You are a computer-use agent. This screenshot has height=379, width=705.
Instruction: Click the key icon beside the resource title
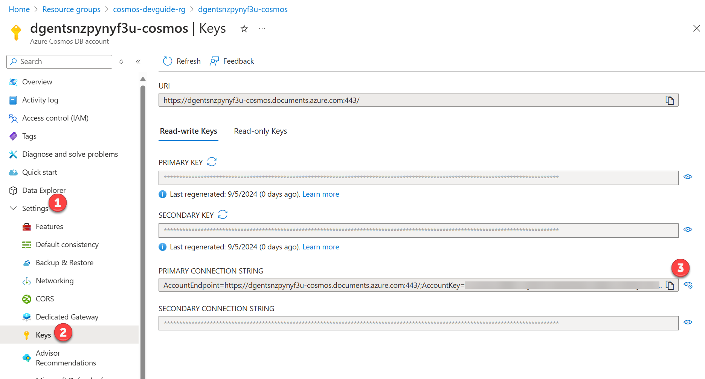(x=16, y=32)
